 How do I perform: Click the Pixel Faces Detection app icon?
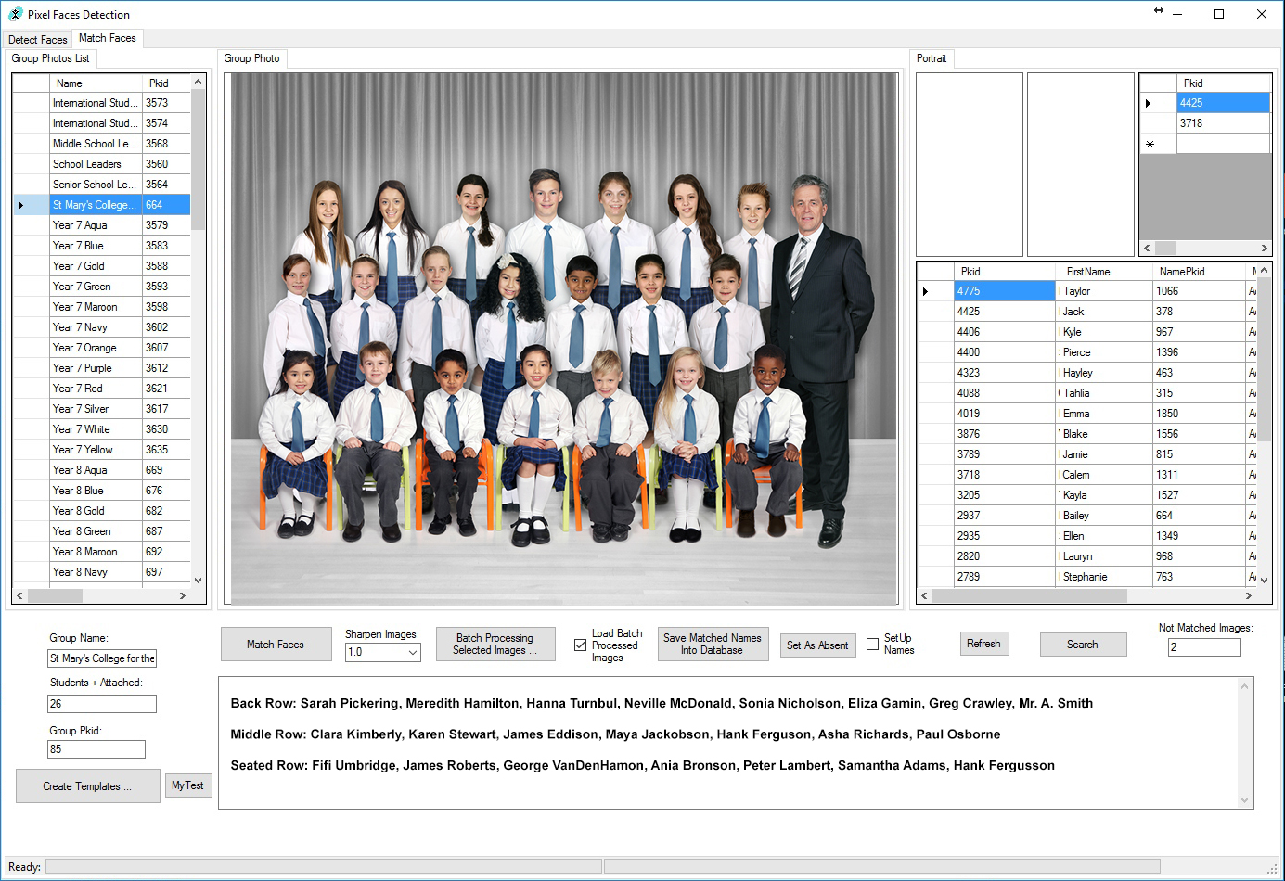[x=15, y=14]
